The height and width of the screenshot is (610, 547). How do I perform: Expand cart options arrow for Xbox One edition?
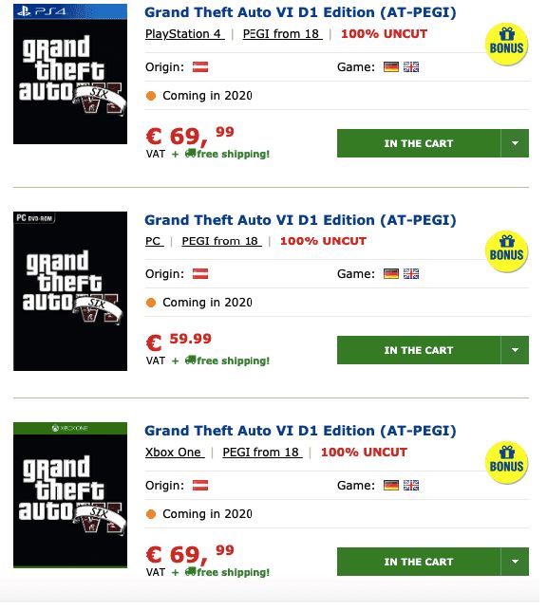pyautogui.click(x=515, y=562)
